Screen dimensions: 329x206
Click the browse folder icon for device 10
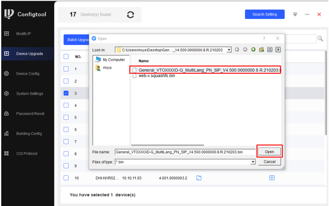(x=199, y=178)
